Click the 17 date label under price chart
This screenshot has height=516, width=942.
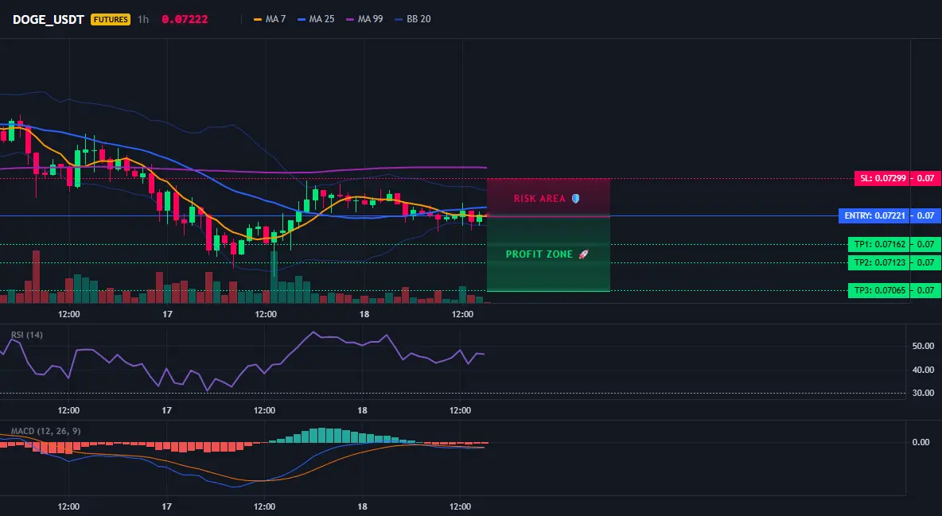167,314
